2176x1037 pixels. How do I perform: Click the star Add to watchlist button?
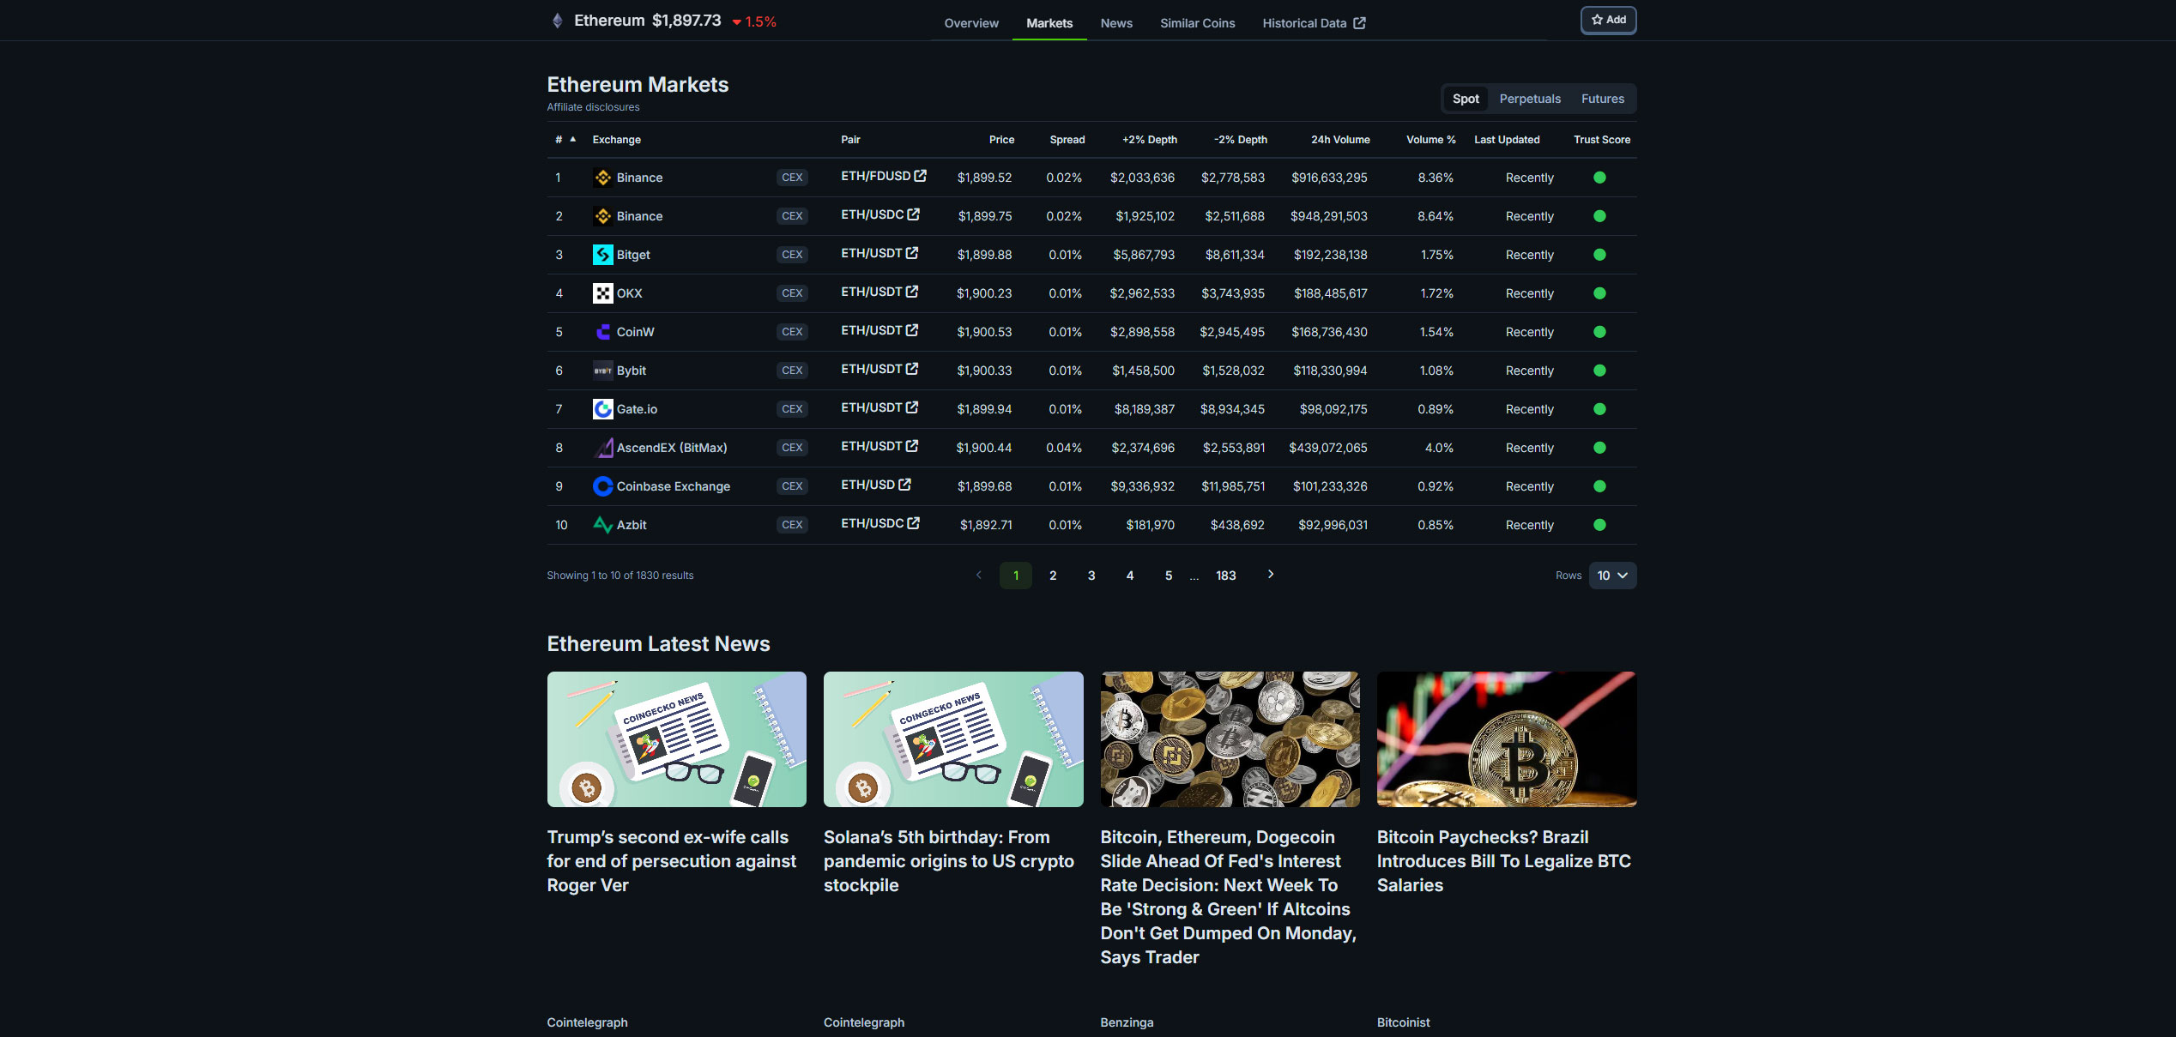point(1608,20)
